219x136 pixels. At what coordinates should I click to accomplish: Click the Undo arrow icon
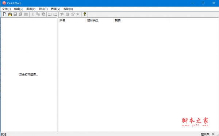point(50,14)
